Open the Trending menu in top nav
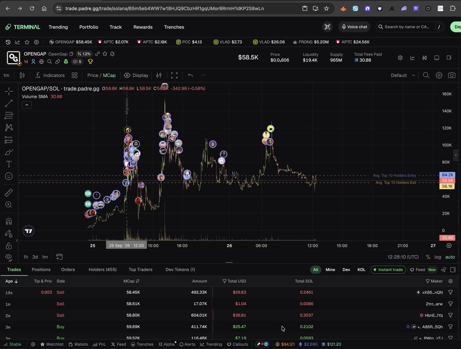The image size is (461, 349). tap(58, 27)
